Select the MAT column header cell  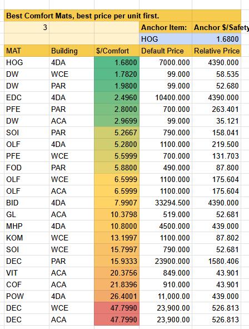click(27, 51)
